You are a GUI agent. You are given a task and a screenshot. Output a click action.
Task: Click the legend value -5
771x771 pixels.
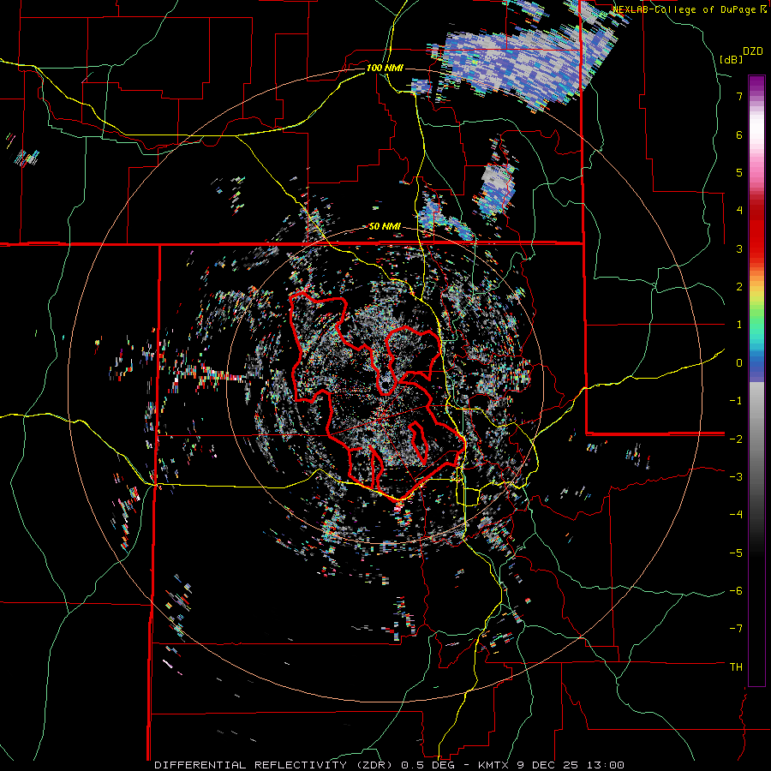pyautogui.click(x=736, y=553)
